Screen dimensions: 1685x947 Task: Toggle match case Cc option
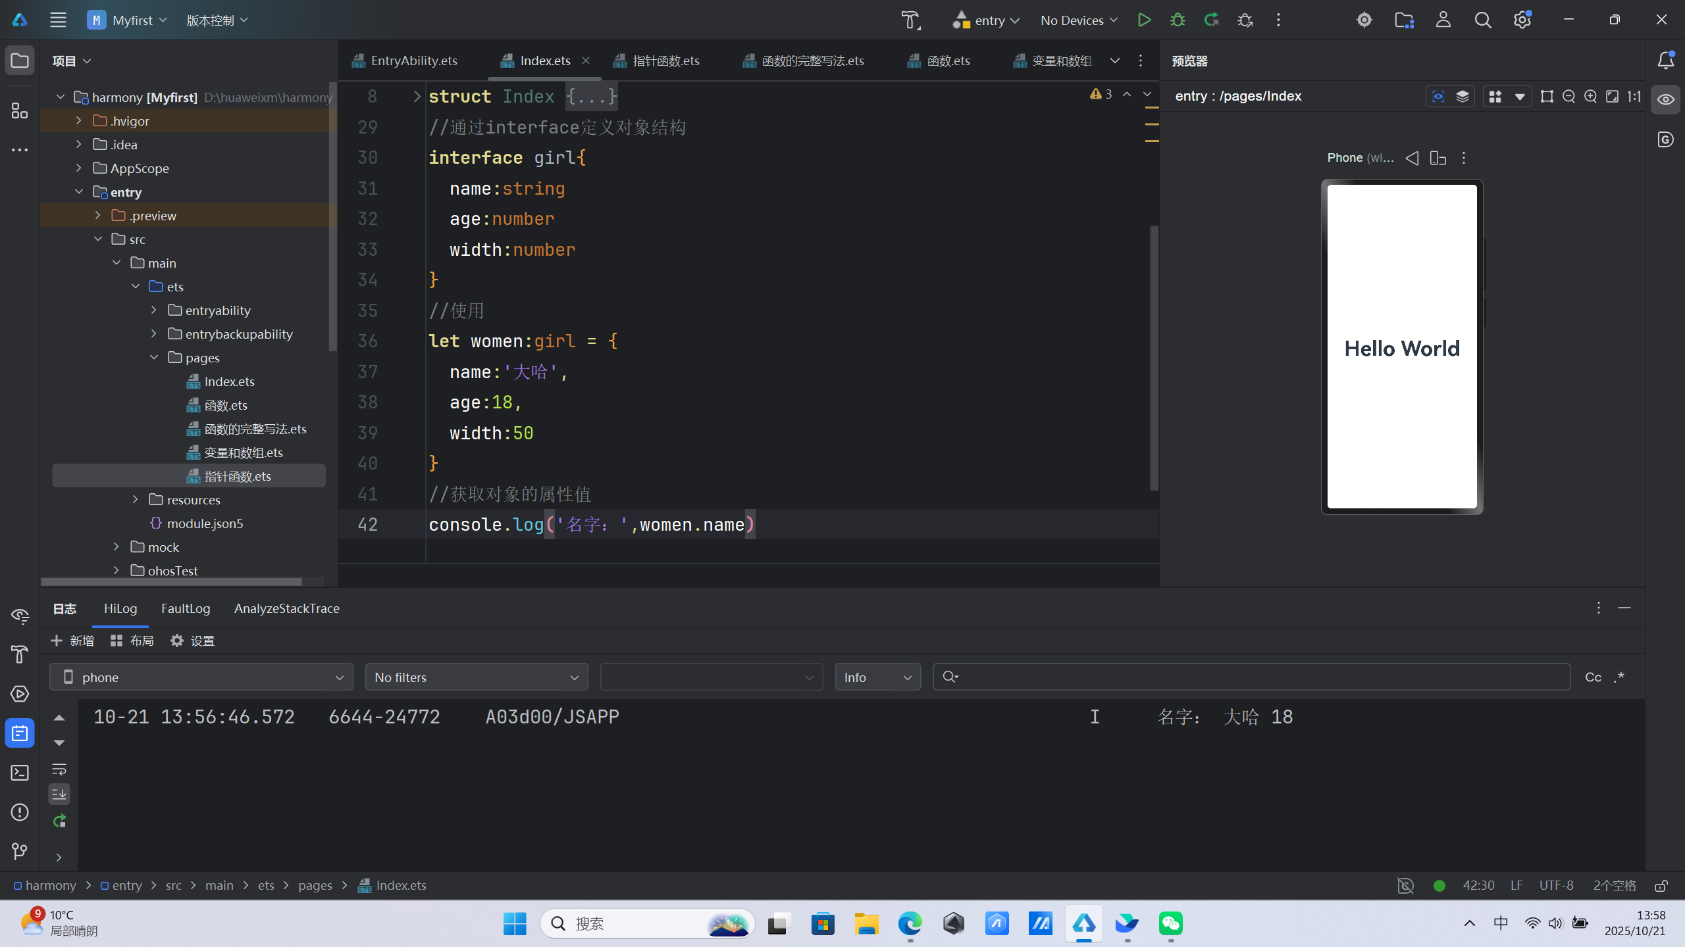coord(1593,677)
